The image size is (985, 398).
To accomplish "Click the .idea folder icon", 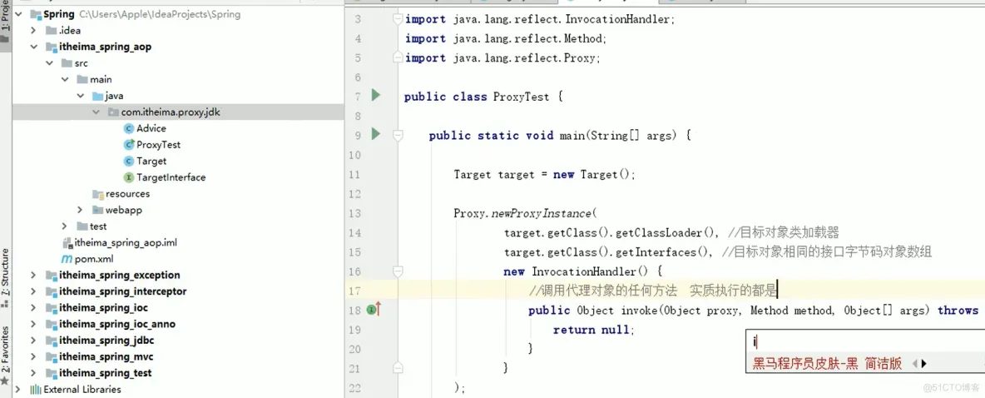I will tap(51, 30).
